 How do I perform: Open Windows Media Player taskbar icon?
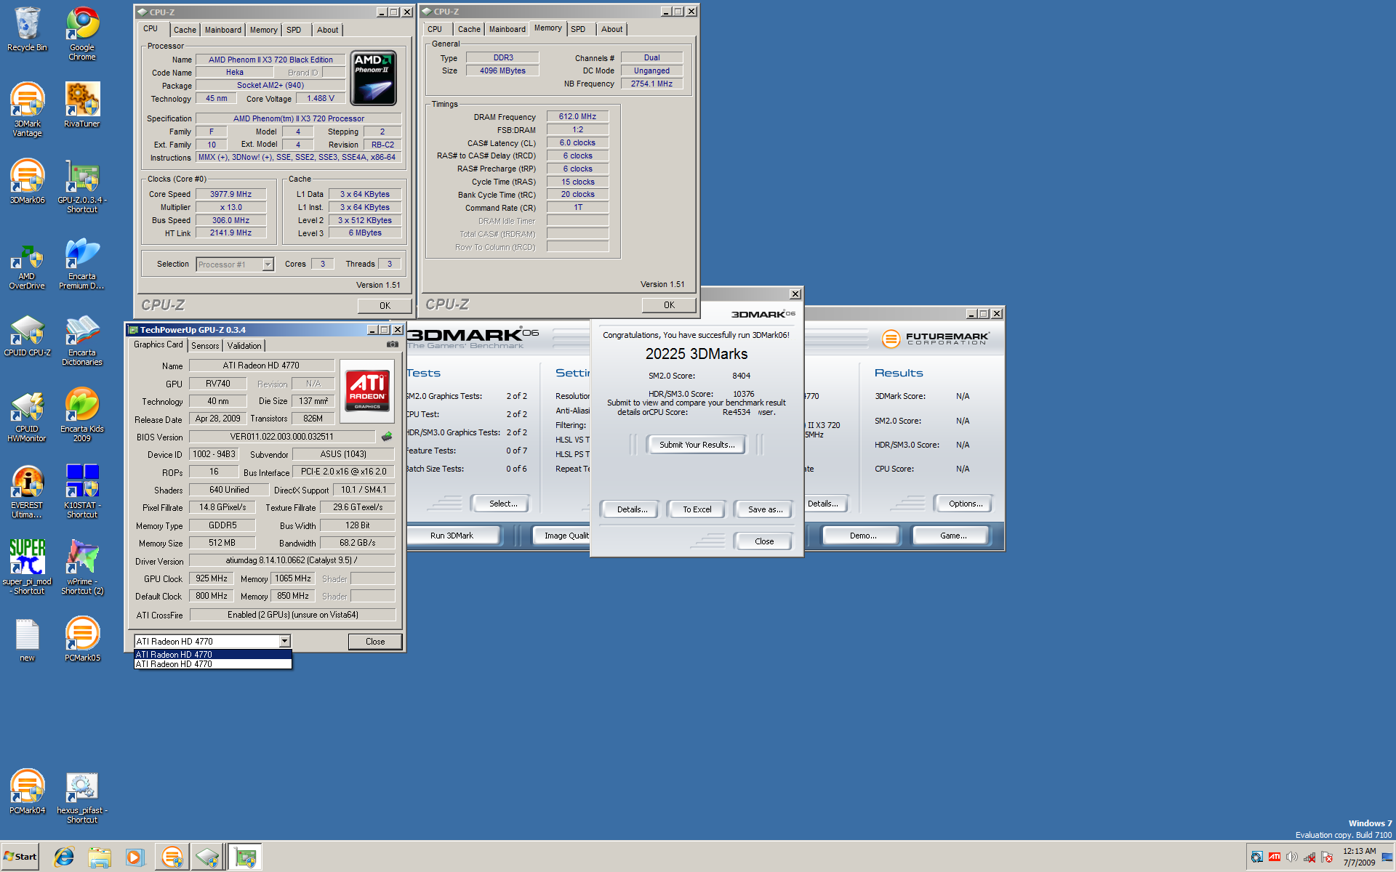pos(135,857)
